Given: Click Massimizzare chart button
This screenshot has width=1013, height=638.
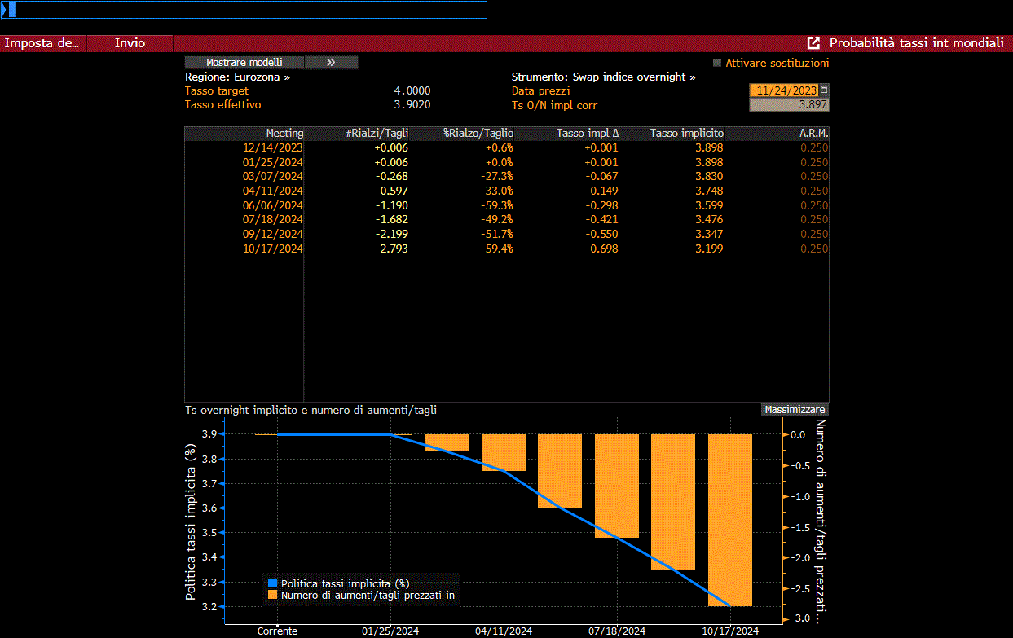Looking at the screenshot, I should point(795,410).
